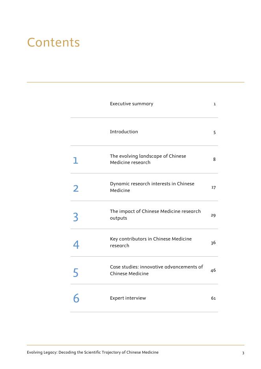Viewport: 261px width, 369px height.
Task: Open 'Case studies: innovative advancements of Chinese Medicine'
Action: click(156, 270)
